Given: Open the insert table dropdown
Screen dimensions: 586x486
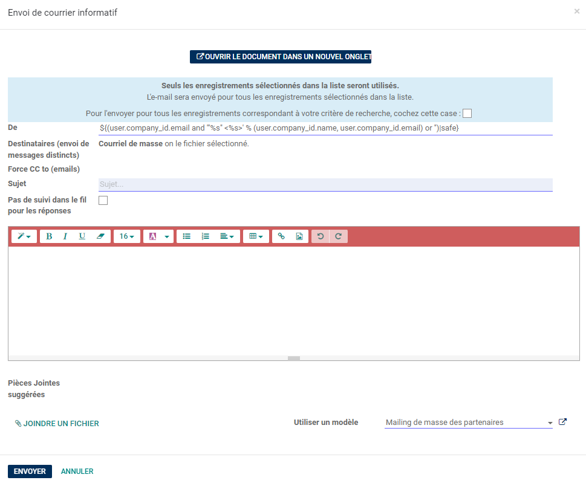Looking at the screenshot, I should tap(256, 236).
